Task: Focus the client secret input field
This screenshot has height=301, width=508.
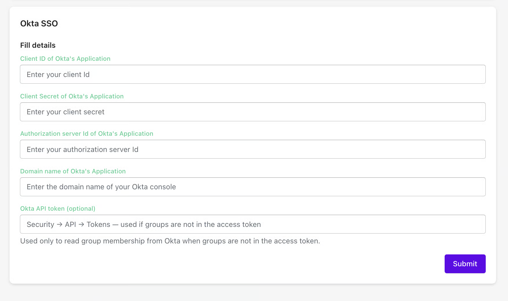Action: (x=253, y=112)
